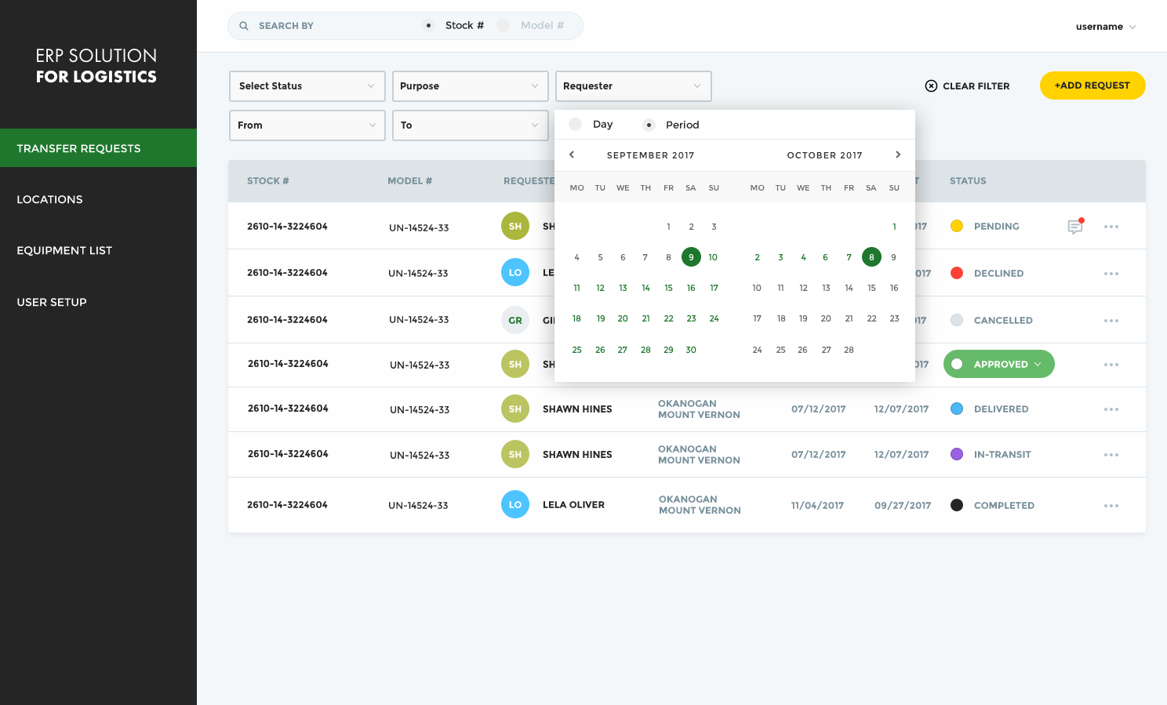
Task: Click the date 11/04/2017 in COMPLETED row
Action: (x=817, y=506)
